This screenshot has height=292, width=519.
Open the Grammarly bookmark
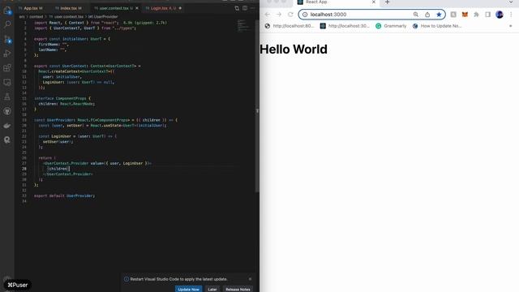tap(391, 26)
